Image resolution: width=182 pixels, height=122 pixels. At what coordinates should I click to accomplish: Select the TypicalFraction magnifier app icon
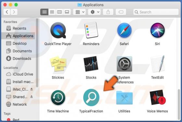(x=91, y=98)
